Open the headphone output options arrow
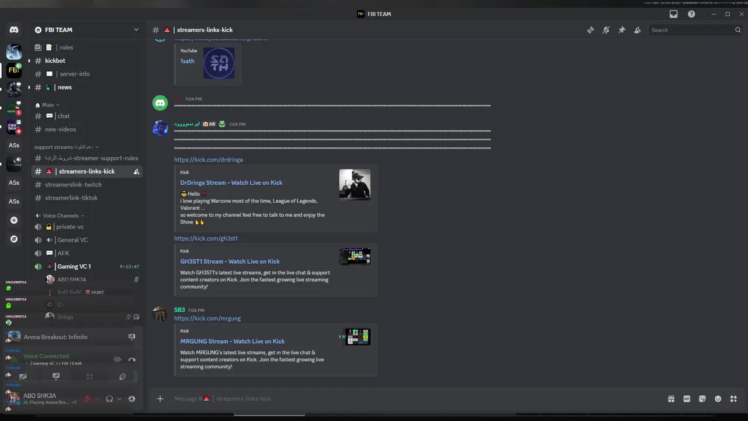 point(119,399)
